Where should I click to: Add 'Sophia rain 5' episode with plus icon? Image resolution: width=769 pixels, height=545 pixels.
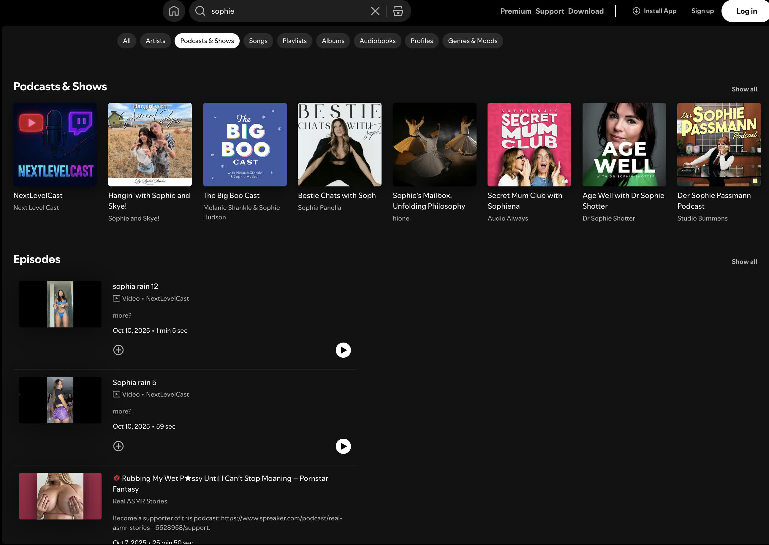coord(118,446)
